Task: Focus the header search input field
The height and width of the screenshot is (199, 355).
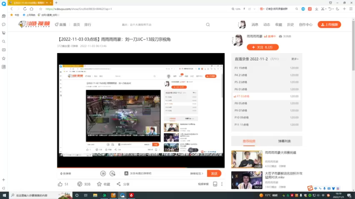Action: point(162,25)
